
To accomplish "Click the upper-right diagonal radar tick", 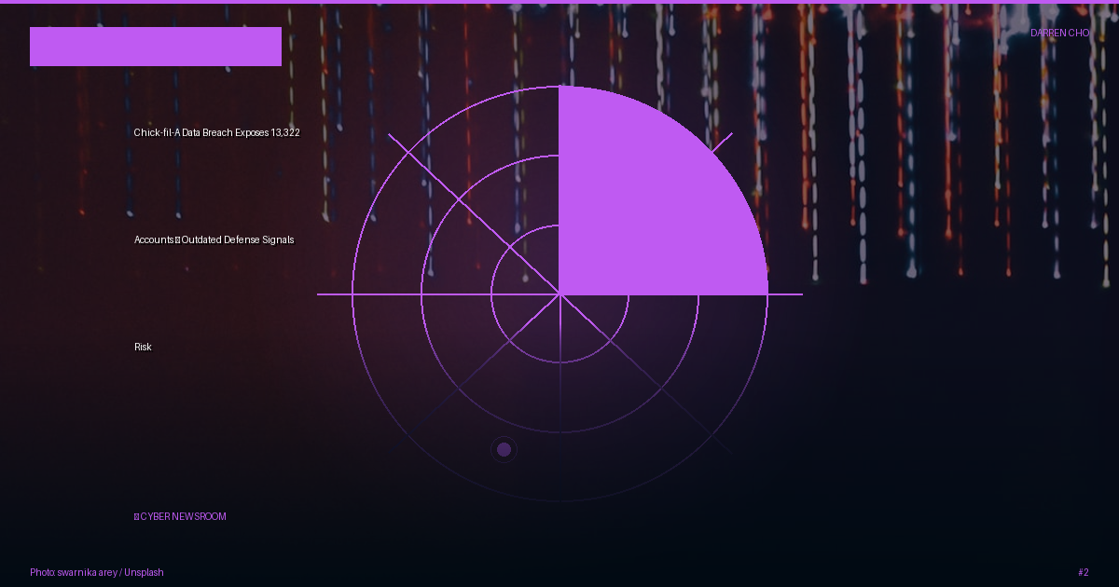I will (722, 142).
